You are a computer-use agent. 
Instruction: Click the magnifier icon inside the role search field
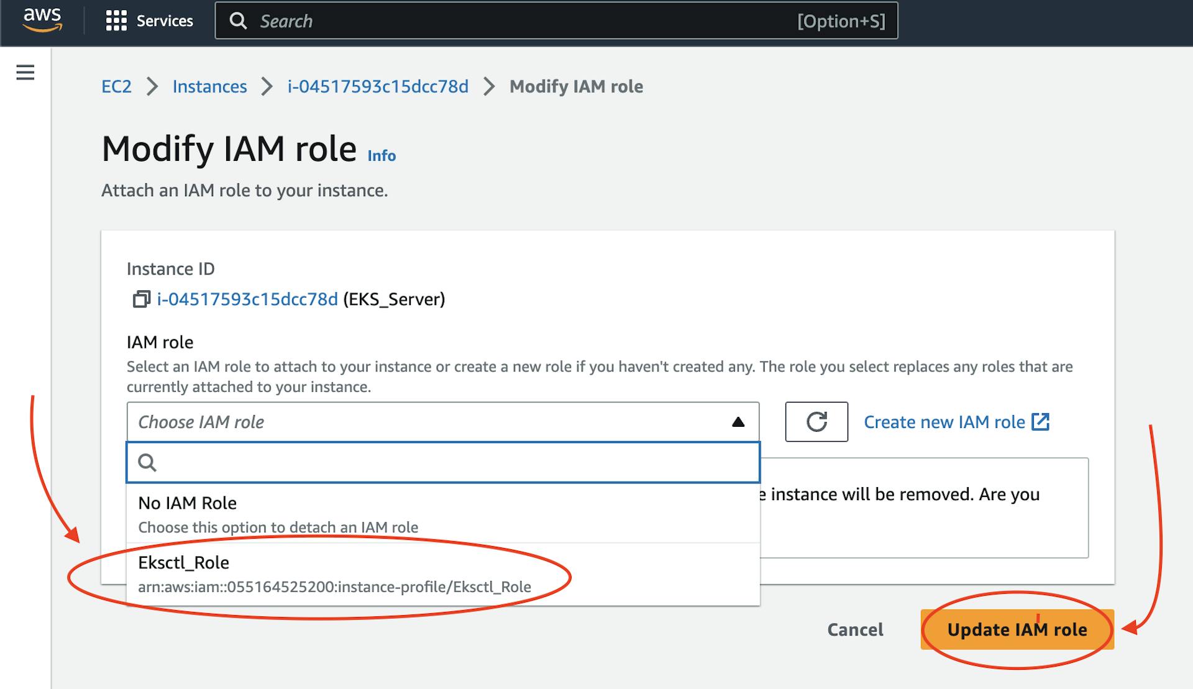[x=149, y=462]
